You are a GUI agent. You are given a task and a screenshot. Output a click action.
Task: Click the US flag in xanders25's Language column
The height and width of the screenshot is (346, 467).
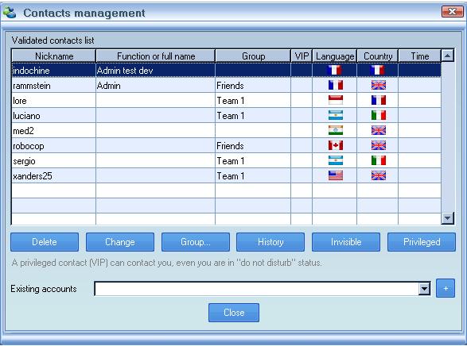pyautogui.click(x=336, y=175)
